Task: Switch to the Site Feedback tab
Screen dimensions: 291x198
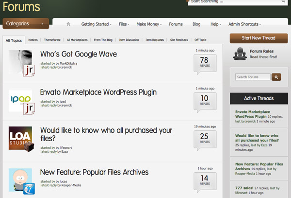Action: [x=179, y=40]
